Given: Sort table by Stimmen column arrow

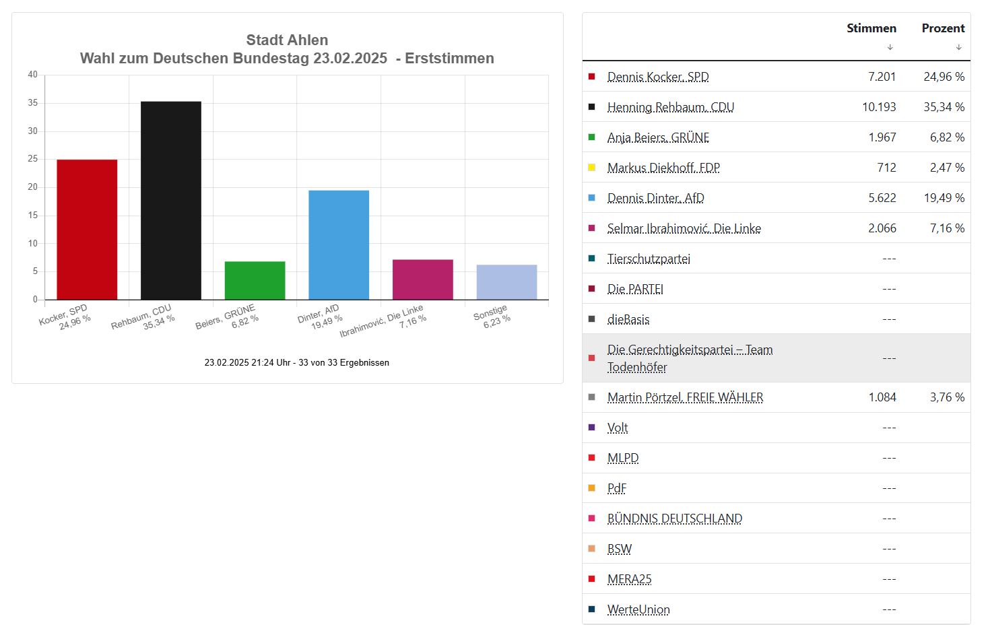Looking at the screenshot, I should coord(890,47).
